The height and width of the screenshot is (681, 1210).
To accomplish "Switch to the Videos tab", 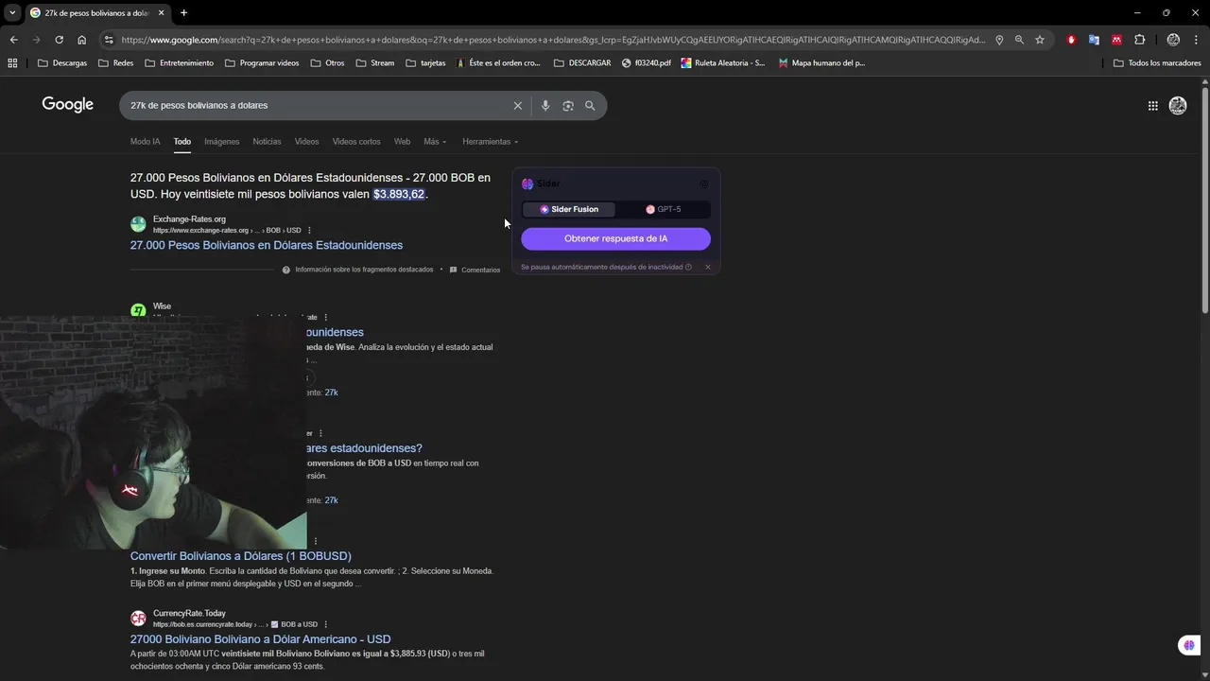I will 306,142.
